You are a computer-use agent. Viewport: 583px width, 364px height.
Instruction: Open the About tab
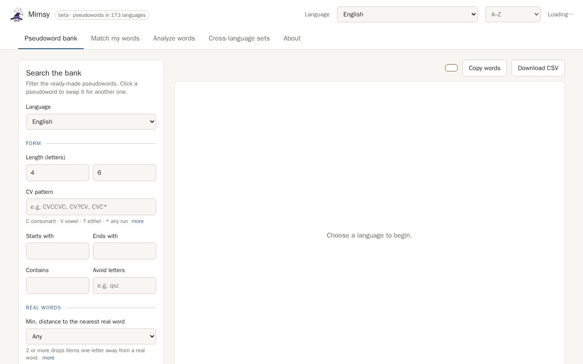point(292,39)
